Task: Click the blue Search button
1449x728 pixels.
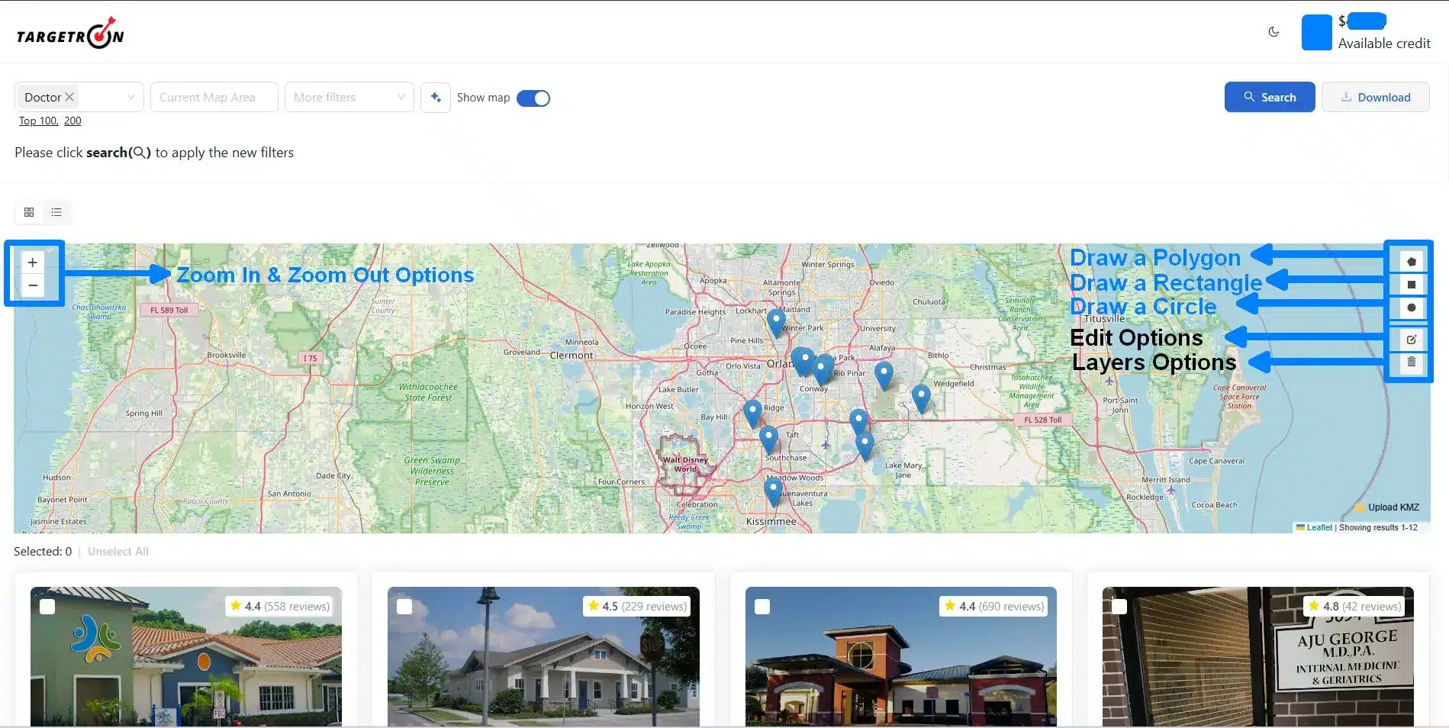Action: pyautogui.click(x=1269, y=98)
